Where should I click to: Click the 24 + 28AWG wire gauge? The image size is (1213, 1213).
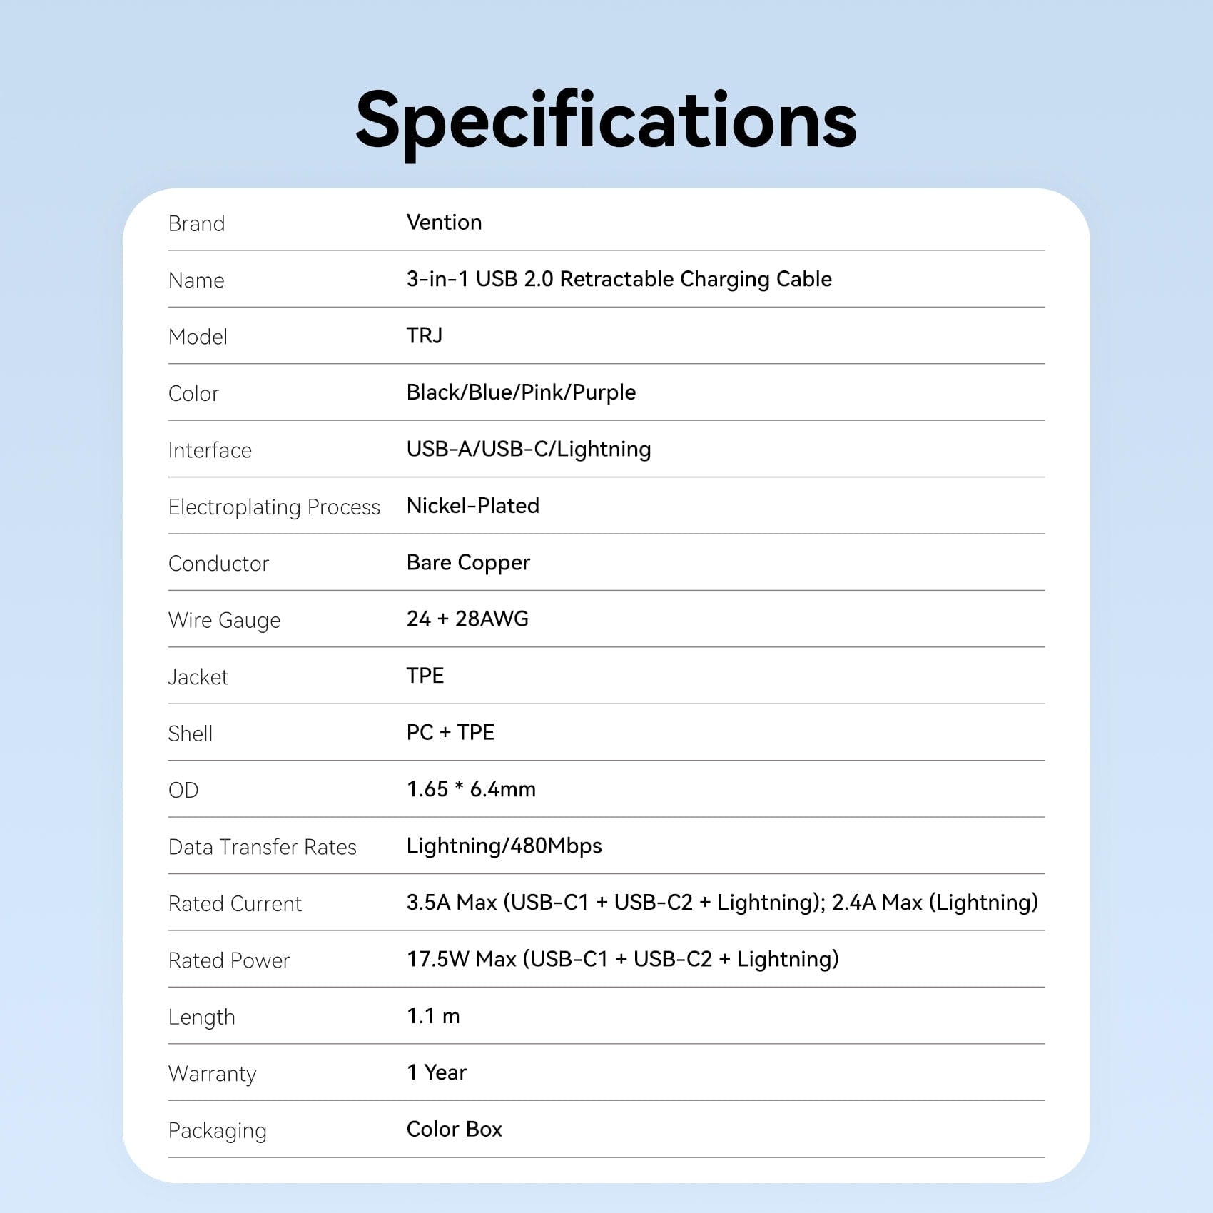pyautogui.click(x=467, y=619)
